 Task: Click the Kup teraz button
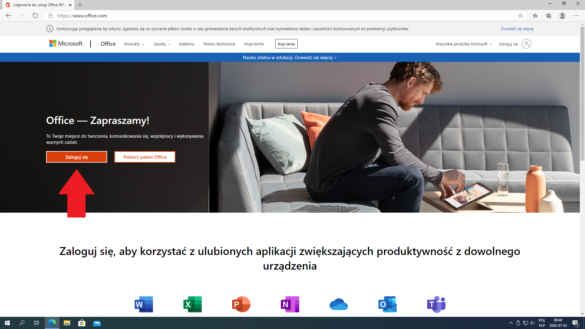tap(286, 44)
